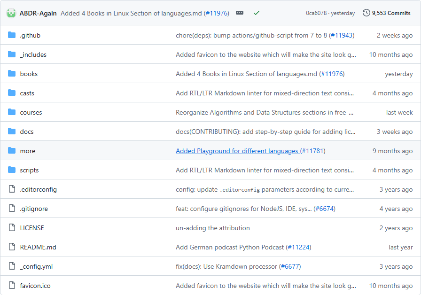Click the commit history clock icon
Screen dimensions: 421x295
(x=366, y=13)
